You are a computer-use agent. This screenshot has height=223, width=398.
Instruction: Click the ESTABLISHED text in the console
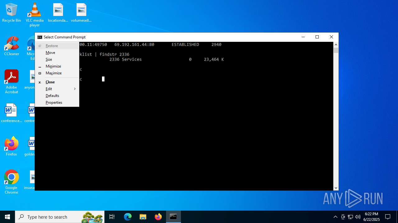click(x=185, y=45)
